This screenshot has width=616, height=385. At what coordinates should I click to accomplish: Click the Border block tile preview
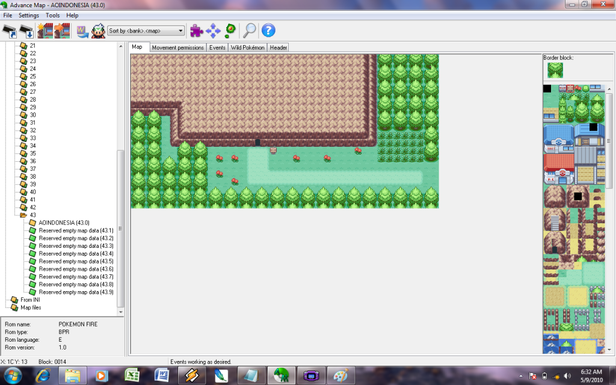click(555, 70)
